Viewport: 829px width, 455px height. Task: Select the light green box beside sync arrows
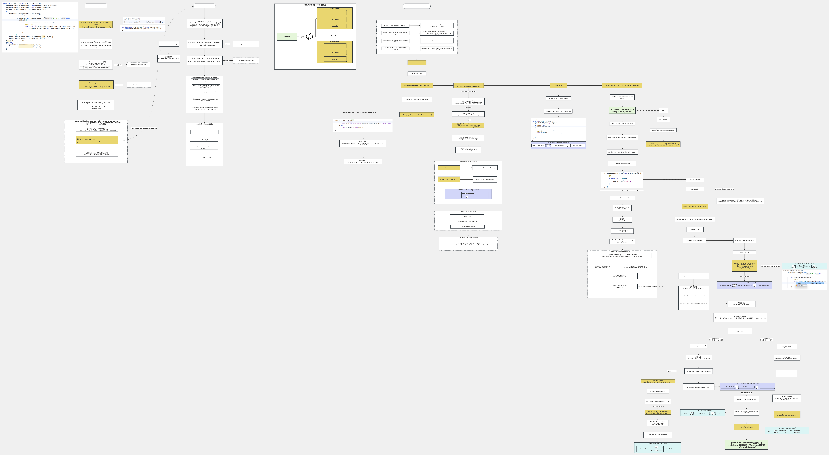click(287, 37)
